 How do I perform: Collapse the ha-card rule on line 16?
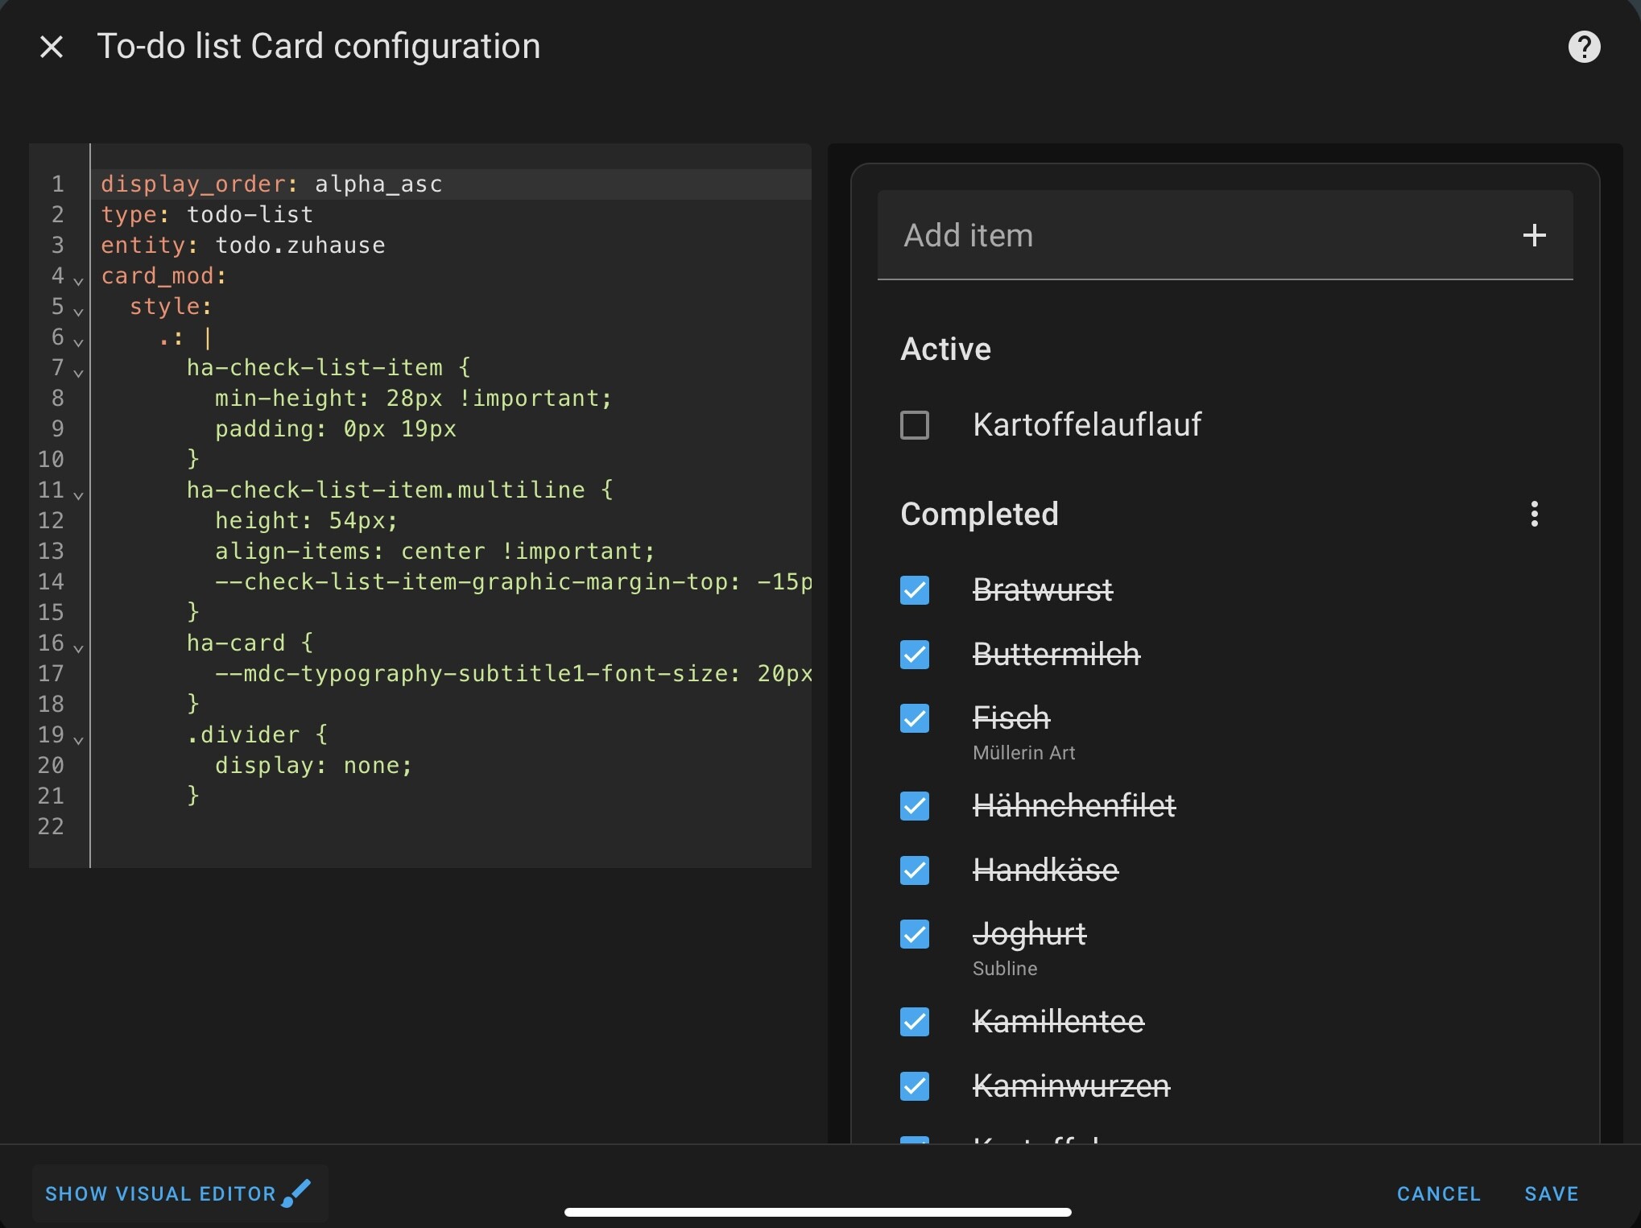(x=78, y=648)
